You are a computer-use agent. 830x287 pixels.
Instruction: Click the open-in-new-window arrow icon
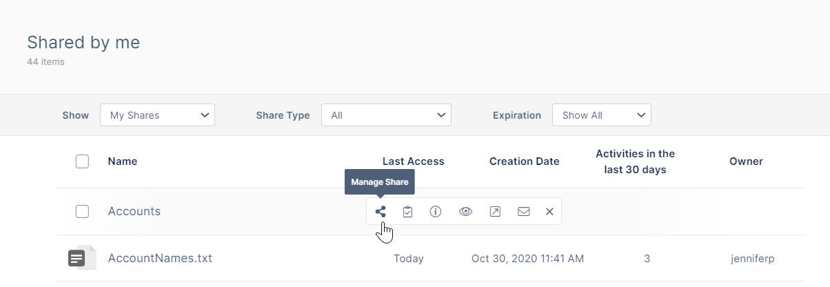point(495,212)
